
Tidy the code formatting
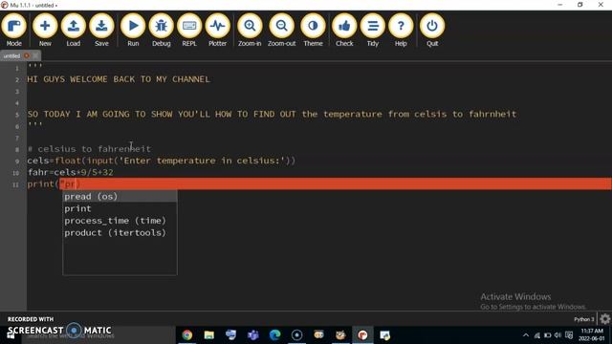point(373,30)
